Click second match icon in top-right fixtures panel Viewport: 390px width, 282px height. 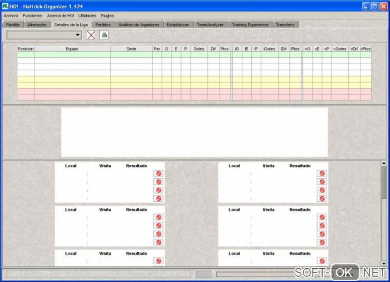322,182
